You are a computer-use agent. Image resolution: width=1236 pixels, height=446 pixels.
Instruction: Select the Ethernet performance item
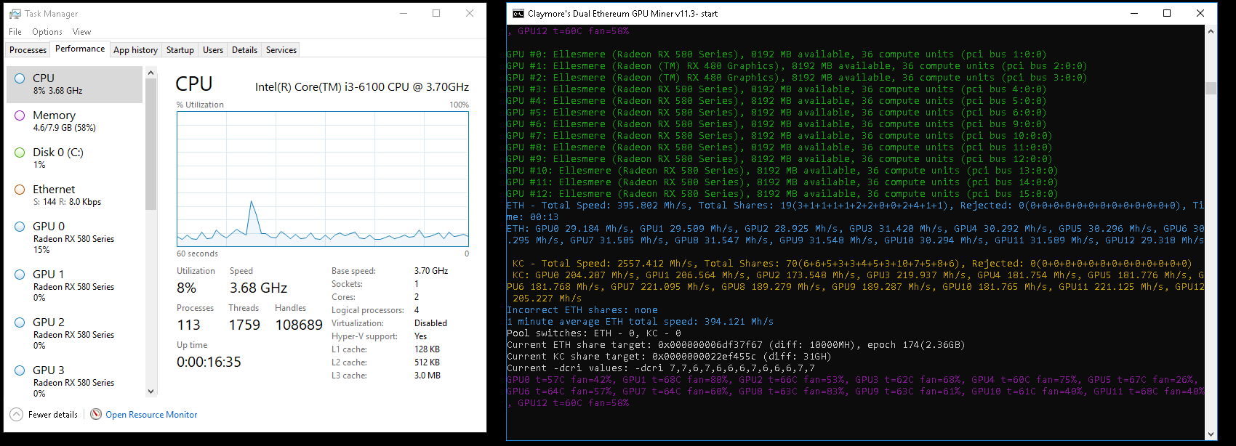coord(76,195)
